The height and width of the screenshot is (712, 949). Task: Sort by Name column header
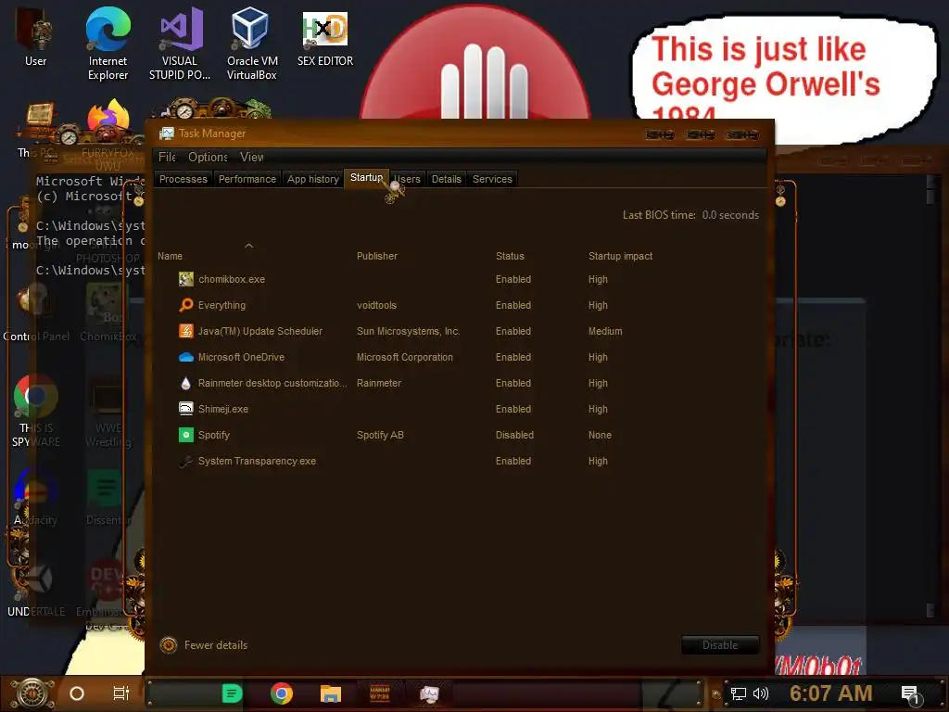tap(170, 256)
